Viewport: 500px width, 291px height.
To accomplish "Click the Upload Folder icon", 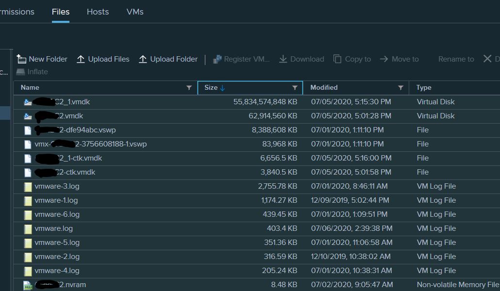I will (x=142, y=59).
